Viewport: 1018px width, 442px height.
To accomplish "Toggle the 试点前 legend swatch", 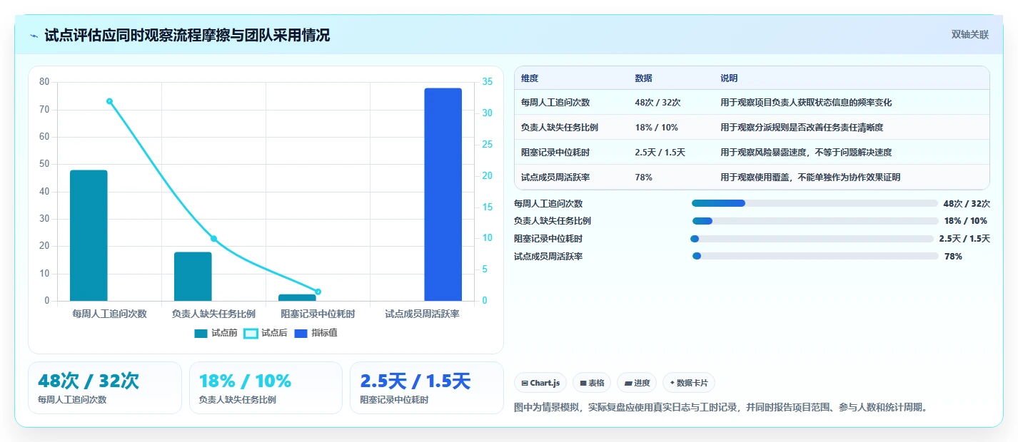I will pyautogui.click(x=201, y=333).
